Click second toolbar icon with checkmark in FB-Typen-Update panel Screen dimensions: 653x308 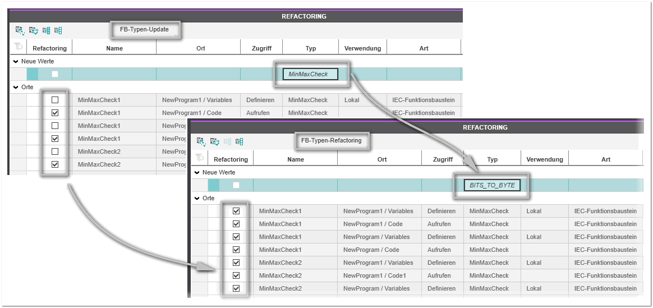33,30
